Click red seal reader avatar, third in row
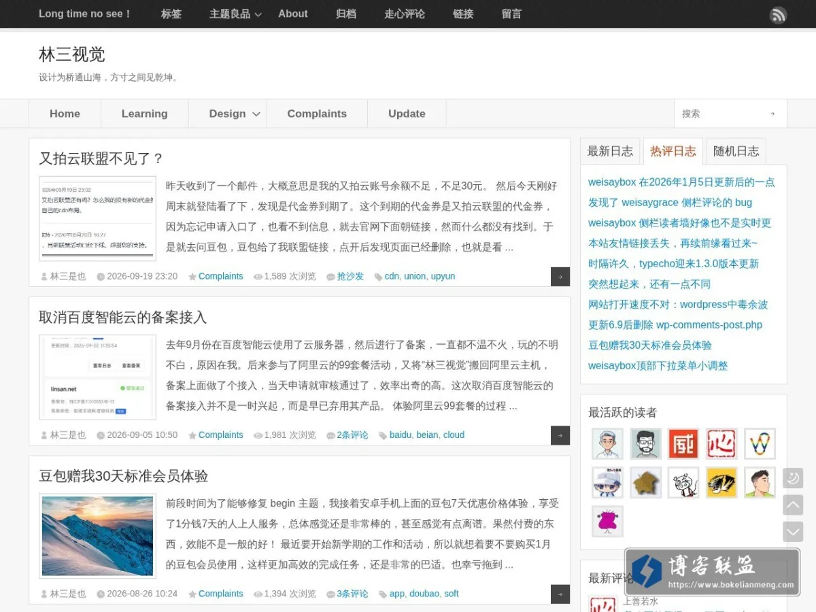816x612 pixels. tap(683, 443)
